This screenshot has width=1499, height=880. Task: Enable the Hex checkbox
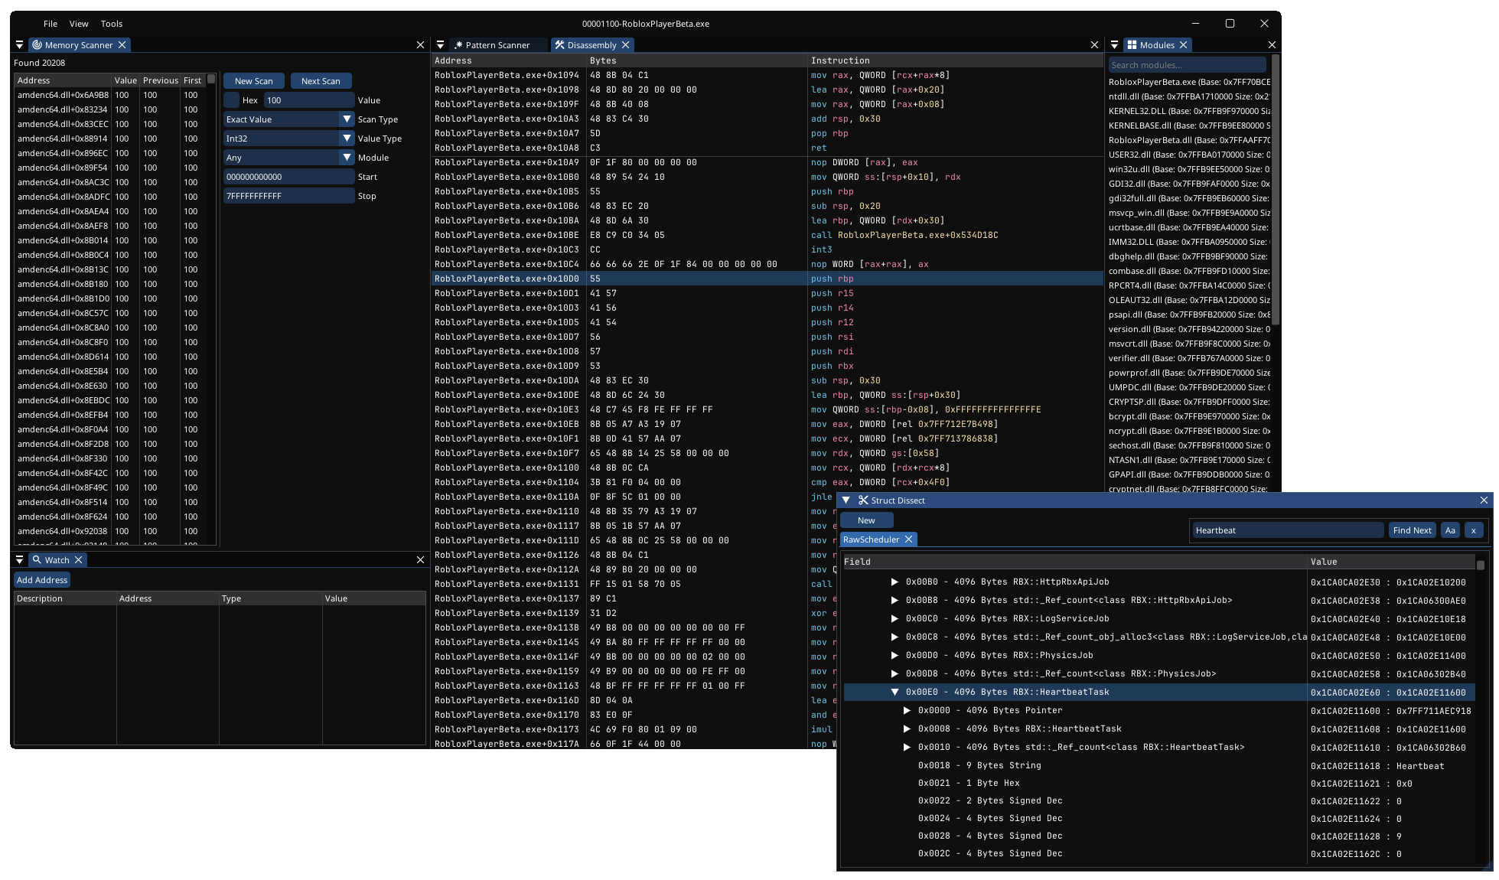coord(232,100)
